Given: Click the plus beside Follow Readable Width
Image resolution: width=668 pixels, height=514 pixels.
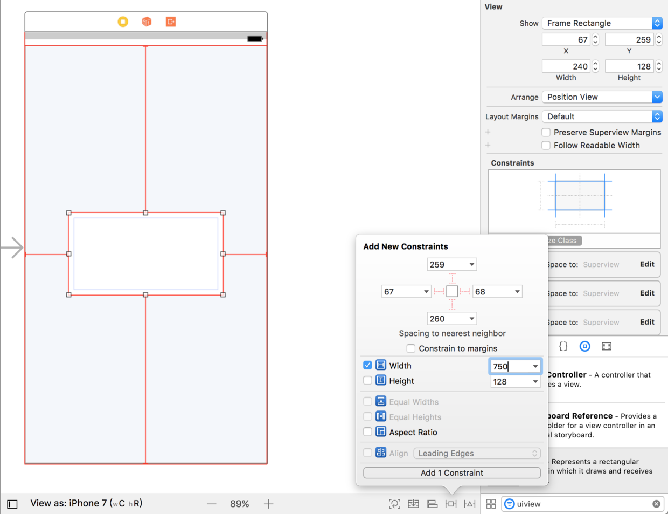Looking at the screenshot, I should (x=488, y=145).
